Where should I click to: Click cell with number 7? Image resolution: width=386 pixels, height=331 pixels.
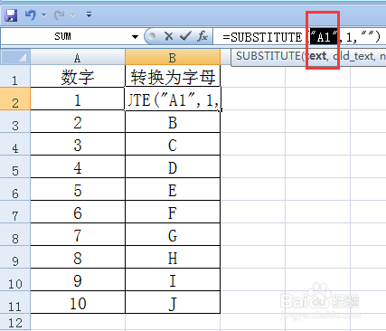click(x=78, y=234)
